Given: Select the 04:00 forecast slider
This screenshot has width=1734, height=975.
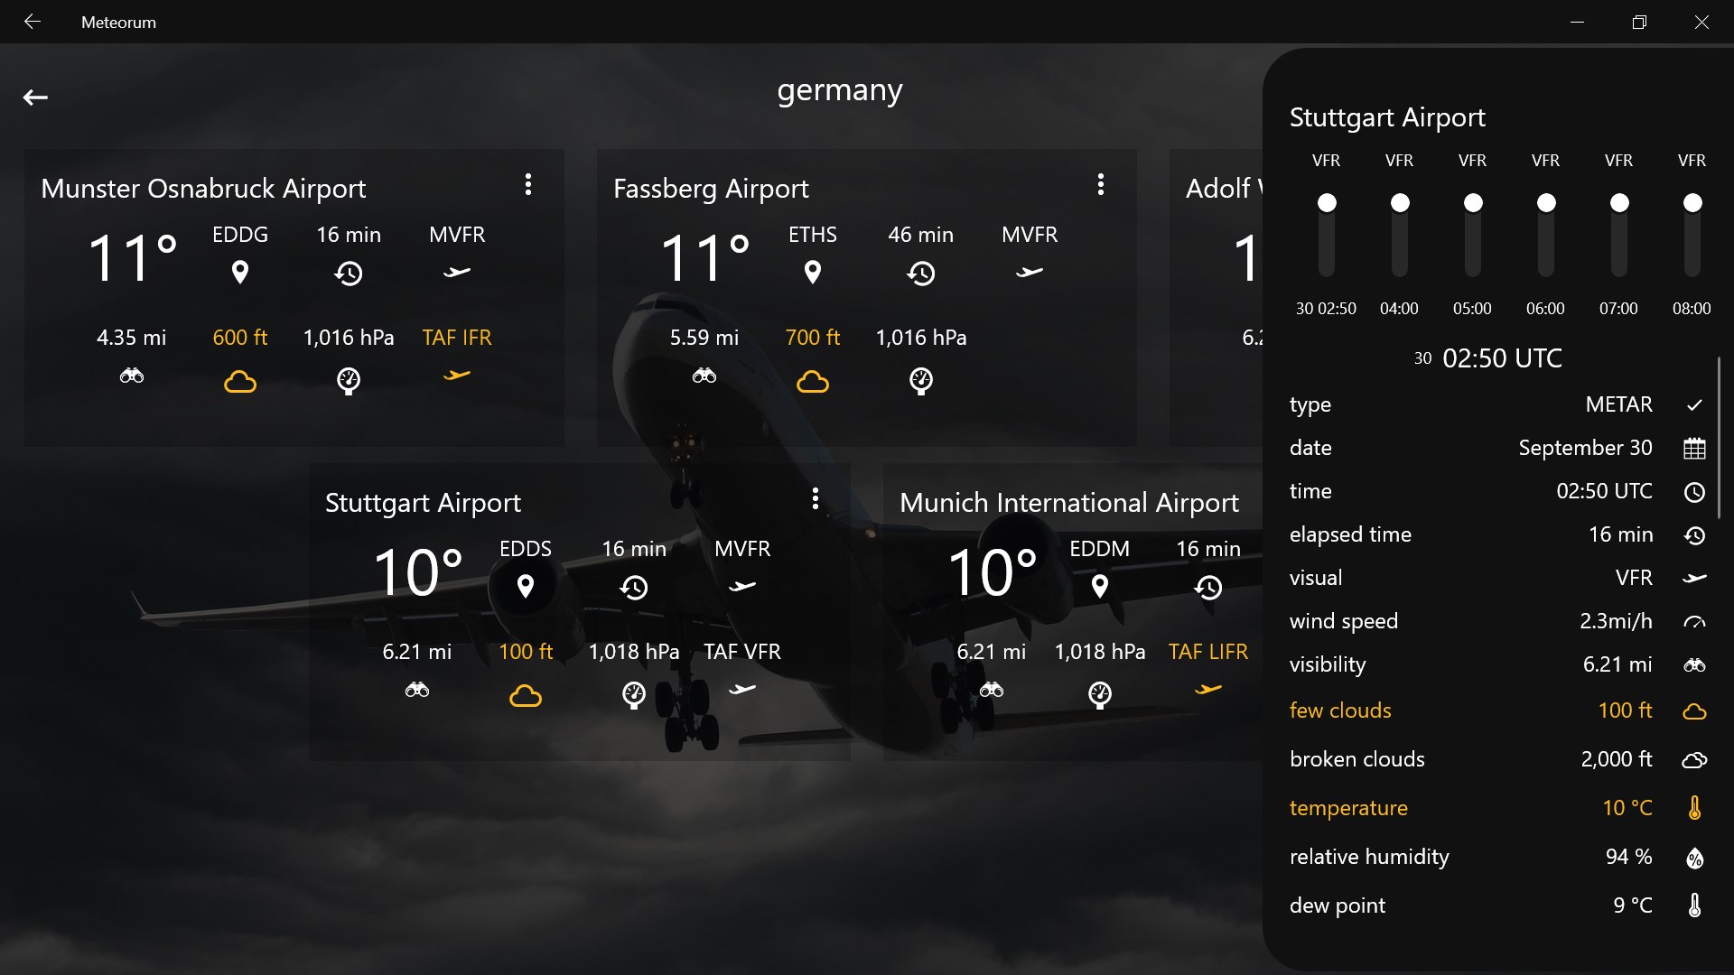Looking at the screenshot, I should (1399, 235).
